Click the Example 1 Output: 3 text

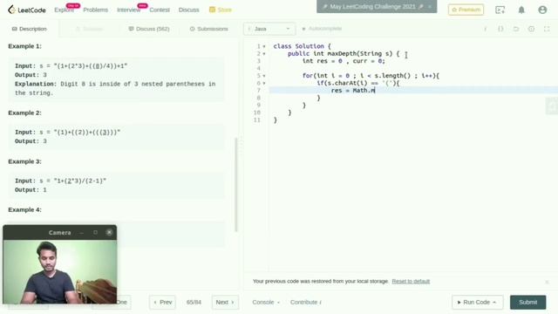[x=31, y=75]
